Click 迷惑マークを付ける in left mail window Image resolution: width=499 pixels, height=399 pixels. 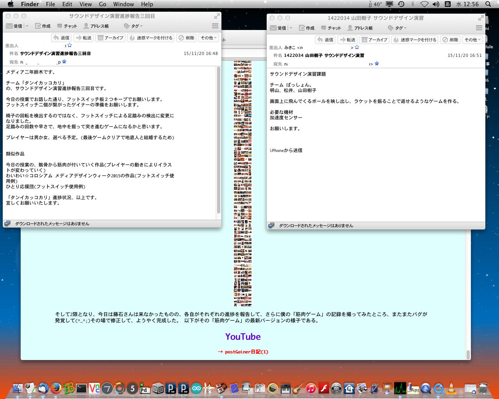pyautogui.click(x=151, y=38)
